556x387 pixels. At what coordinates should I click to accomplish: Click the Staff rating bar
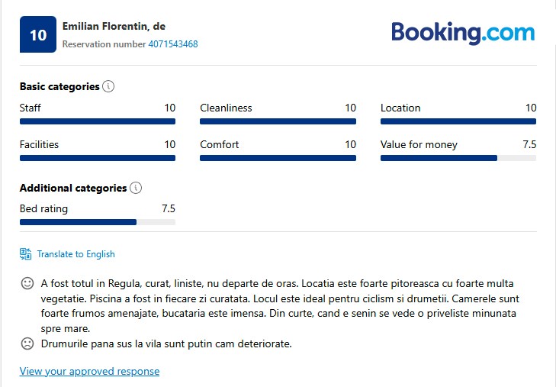pyautogui.click(x=98, y=121)
